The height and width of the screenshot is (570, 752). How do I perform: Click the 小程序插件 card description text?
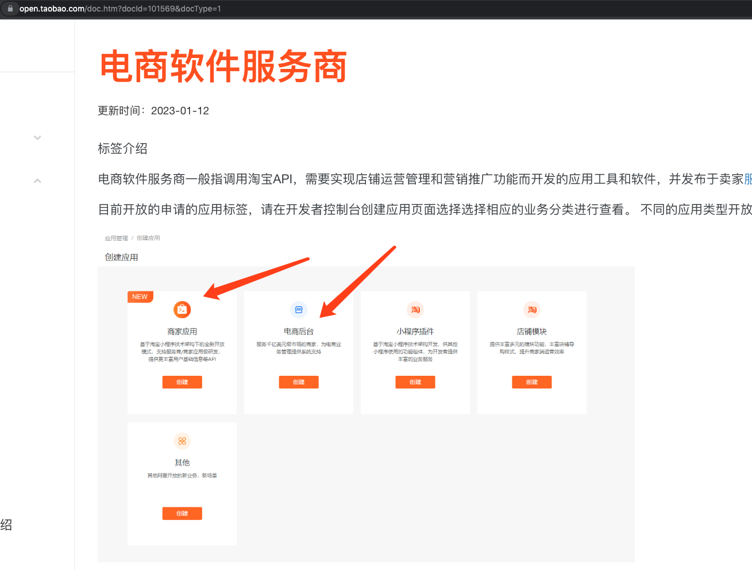coord(415,352)
